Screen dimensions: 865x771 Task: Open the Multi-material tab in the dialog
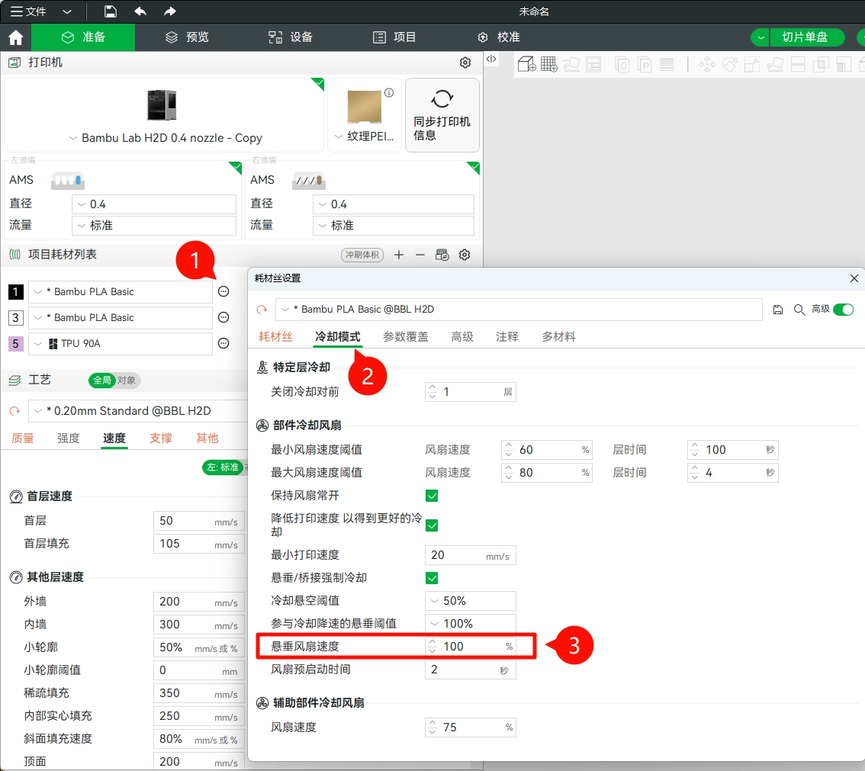558,337
